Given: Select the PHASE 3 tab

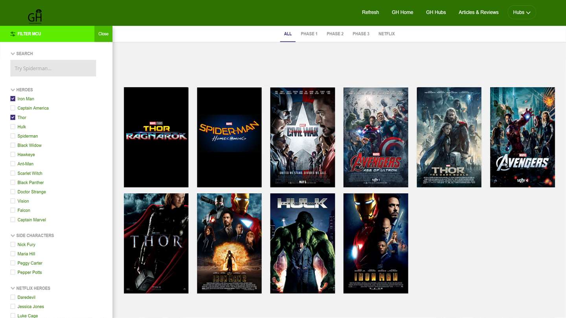Looking at the screenshot, I should (x=361, y=34).
